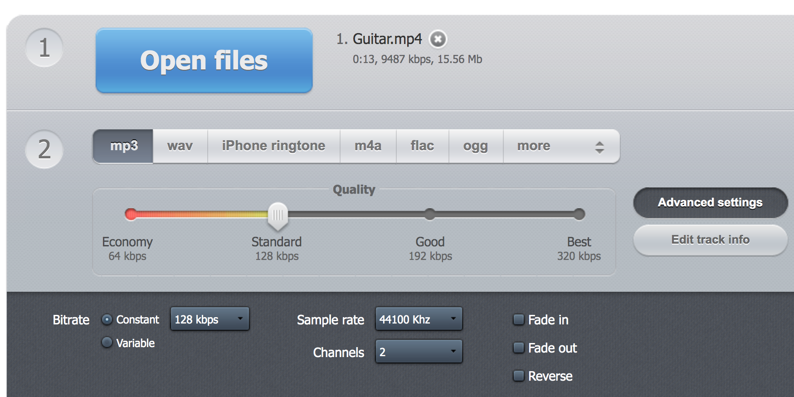Expand the more formats dropdown

[561, 146]
